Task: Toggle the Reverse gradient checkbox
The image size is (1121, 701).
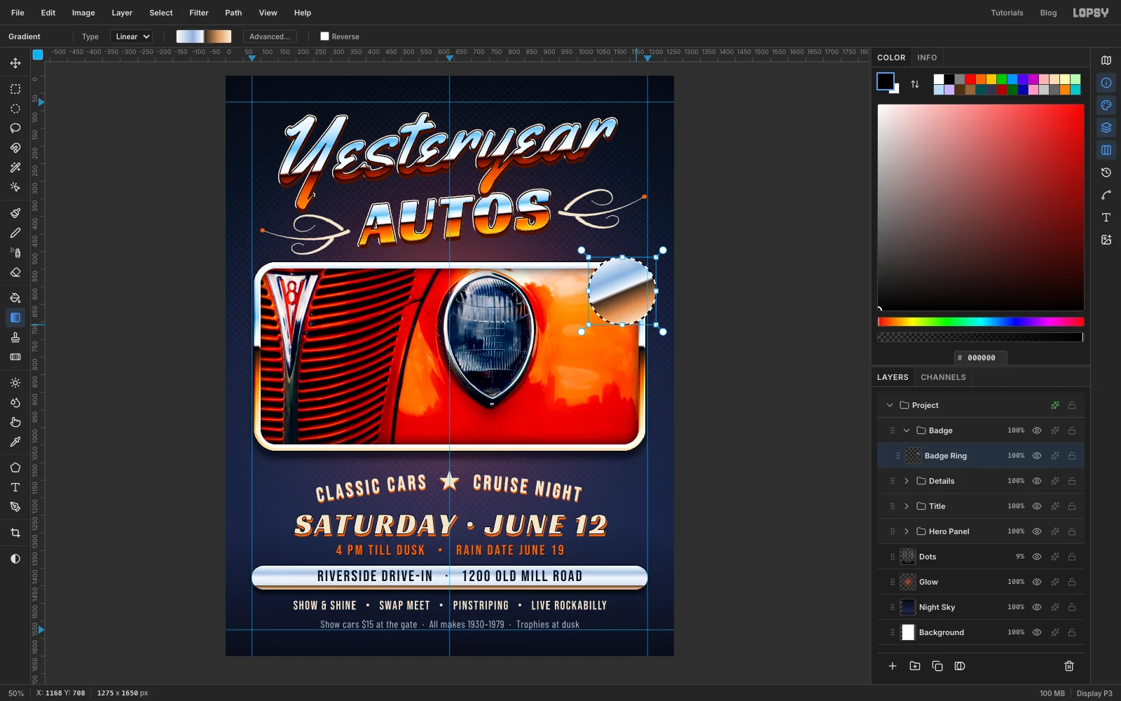Action: click(324, 36)
